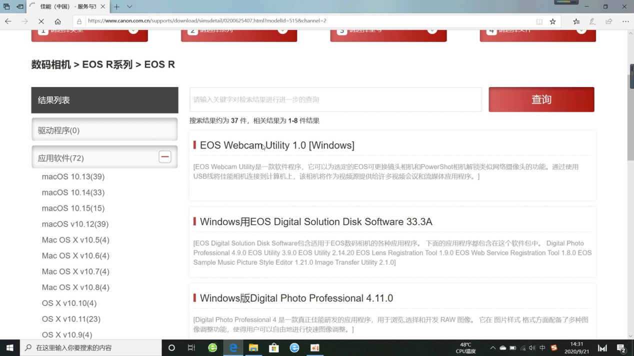Collapse the 应用软件(72) filter section
Screen dimensions: 634x356
(164, 156)
